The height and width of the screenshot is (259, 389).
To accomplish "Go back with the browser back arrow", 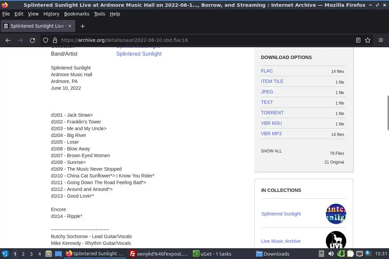I will [x=8, y=40].
